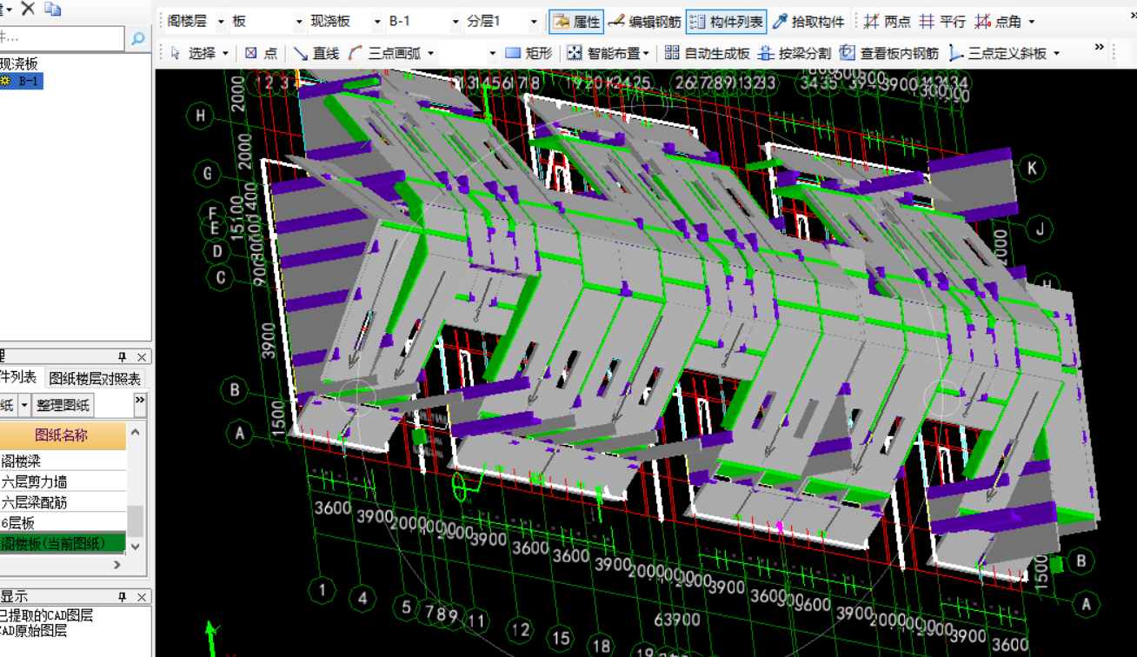Screen dimensions: 1137x657
Task: Click the search magnifier icon
Action: (138, 38)
